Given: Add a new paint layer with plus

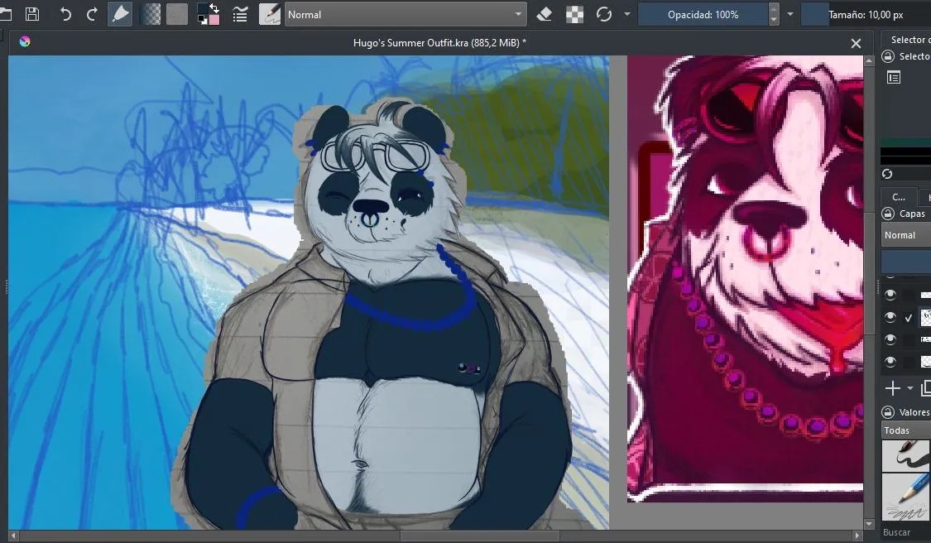Looking at the screenshot, I should (892, 388).
